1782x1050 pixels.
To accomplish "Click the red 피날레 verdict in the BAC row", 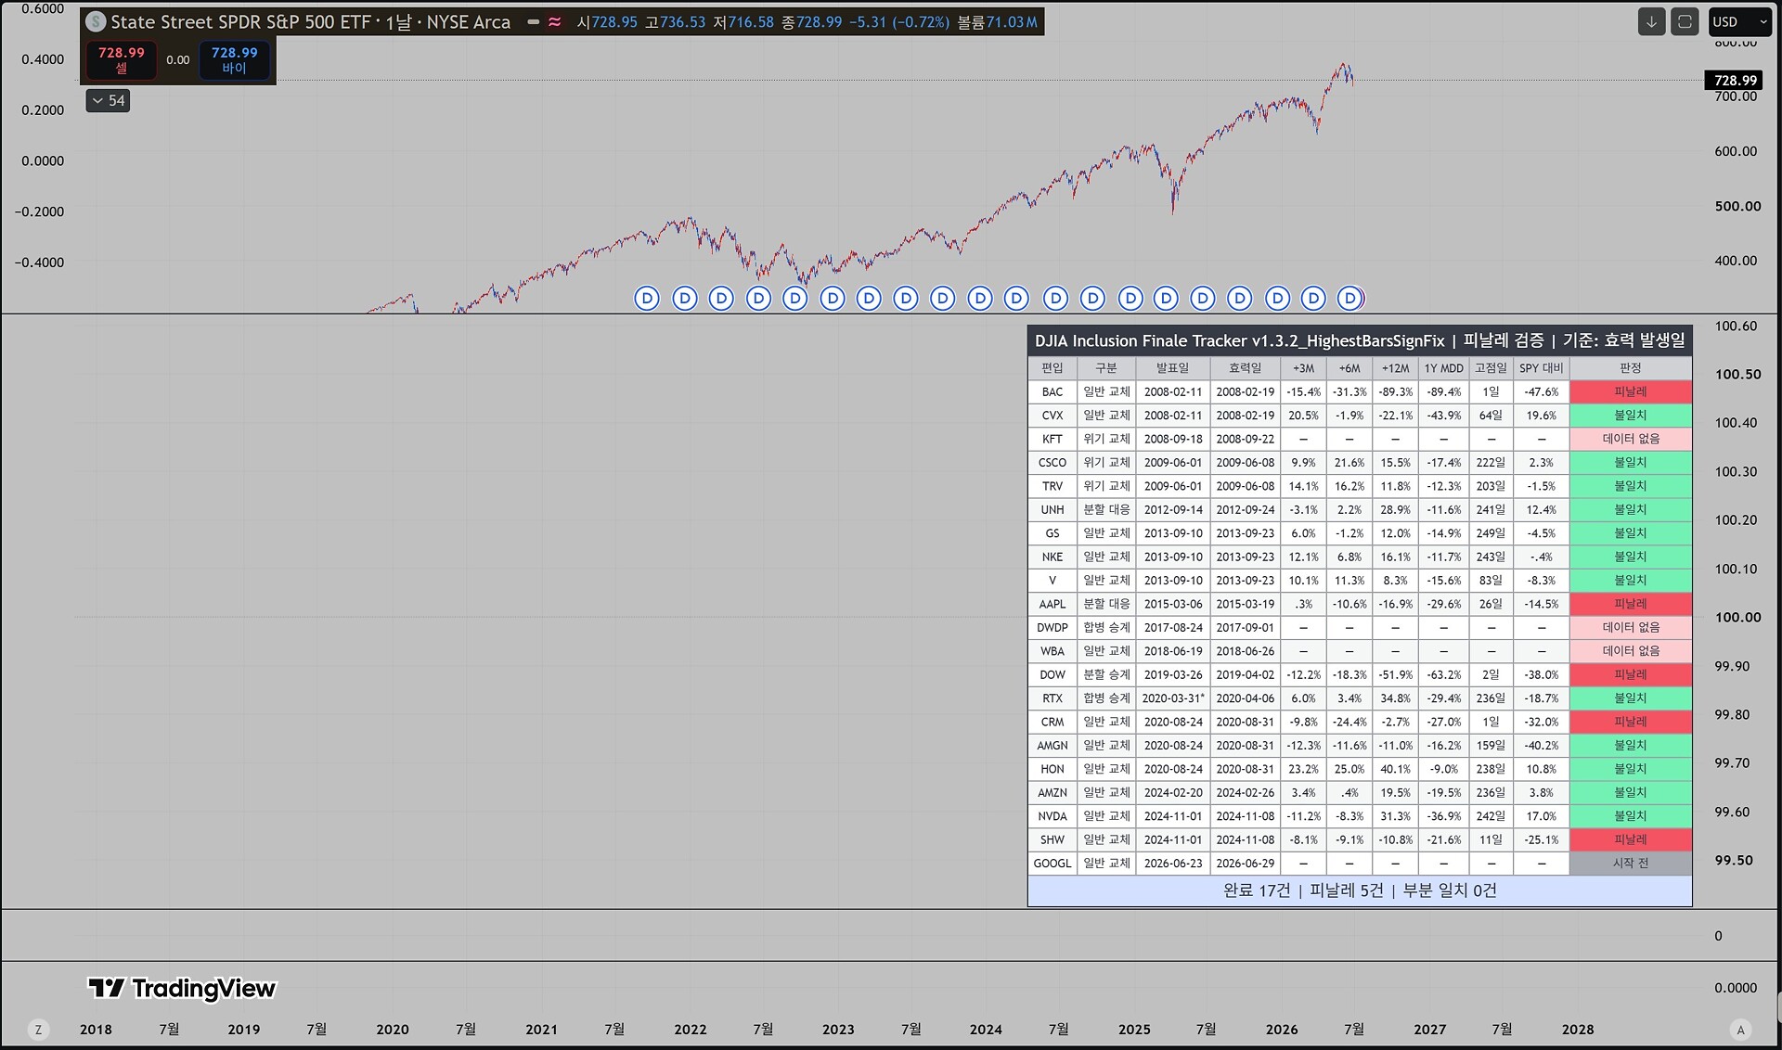I will (1631, 392).
